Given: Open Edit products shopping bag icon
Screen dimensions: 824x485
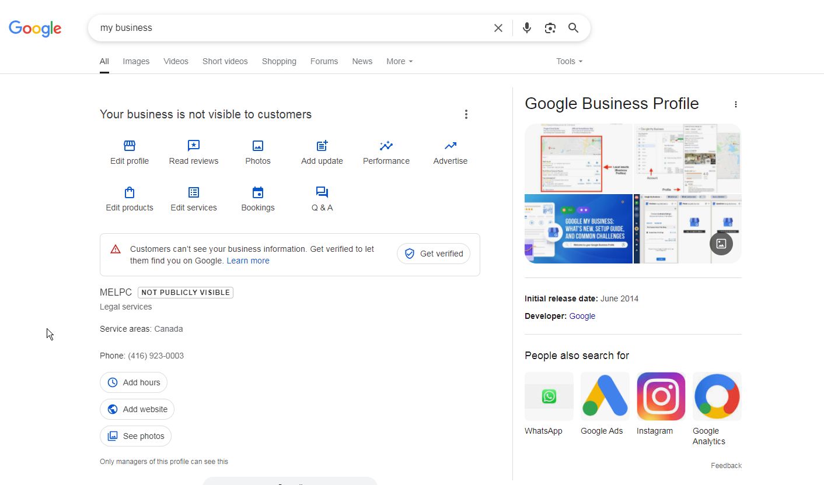Looking at the screenshot, I should tap(130, 192).
